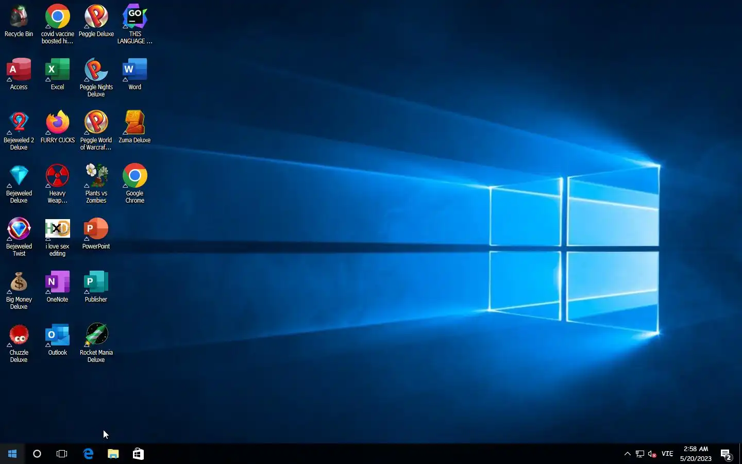Open the Action Center notifications icon

coord(727,454)
